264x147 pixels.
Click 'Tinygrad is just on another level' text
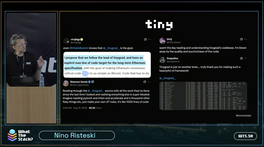click(200, 69)
